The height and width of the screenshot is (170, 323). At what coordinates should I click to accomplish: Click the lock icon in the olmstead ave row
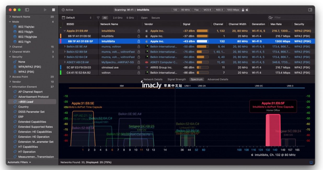point(139,67)
